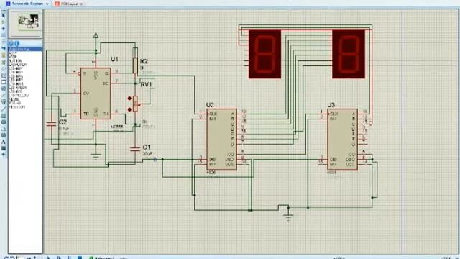Select the 2D box drawing tool

point(4,116)
